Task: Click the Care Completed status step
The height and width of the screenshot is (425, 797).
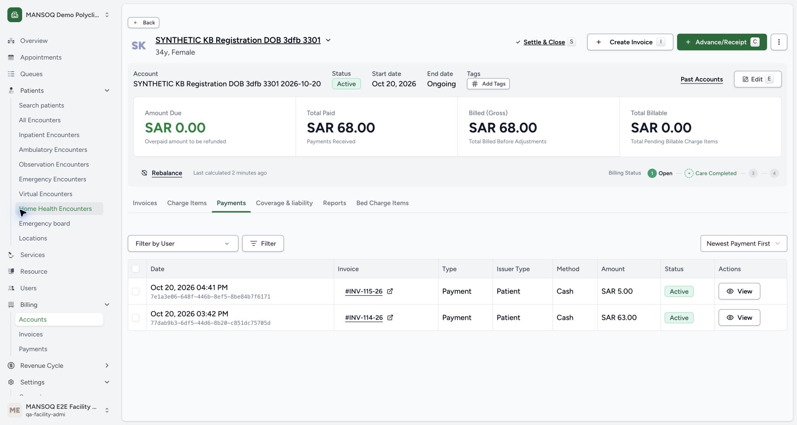Action: (711, 174)
